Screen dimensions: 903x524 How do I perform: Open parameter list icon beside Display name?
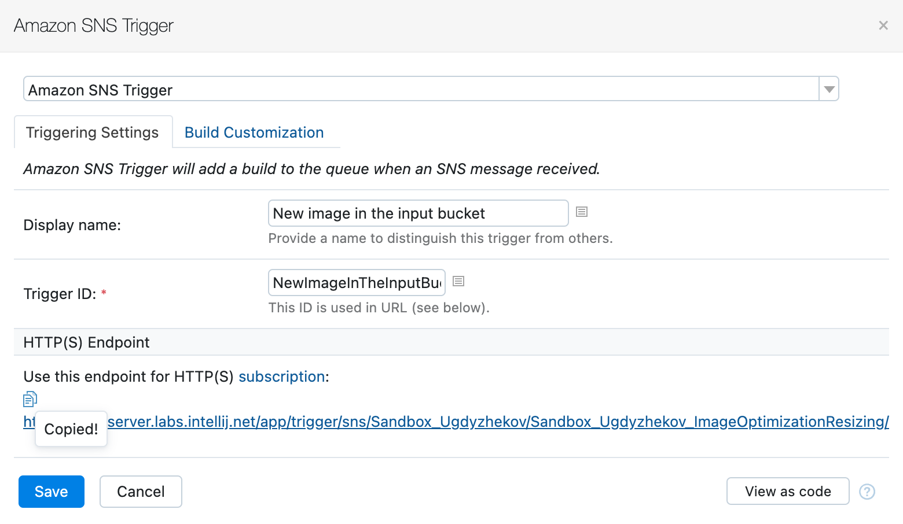point(582,212)
